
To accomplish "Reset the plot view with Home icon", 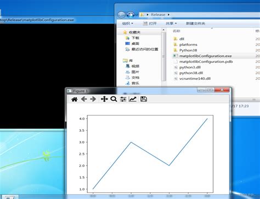I will tap(75, 99).
